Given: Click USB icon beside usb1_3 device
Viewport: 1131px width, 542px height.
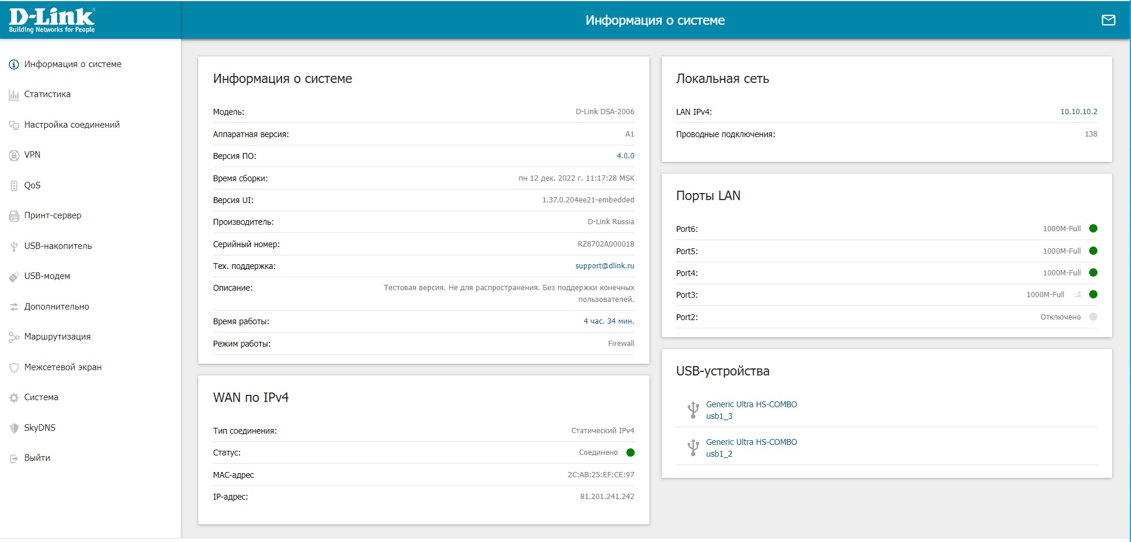Looking at the screenshot, I should click(693, 410).
